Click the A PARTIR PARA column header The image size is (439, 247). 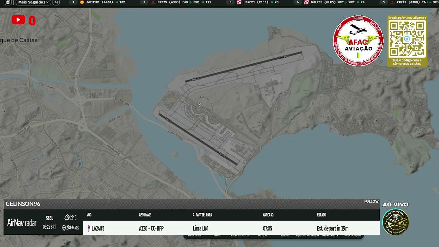202,215
